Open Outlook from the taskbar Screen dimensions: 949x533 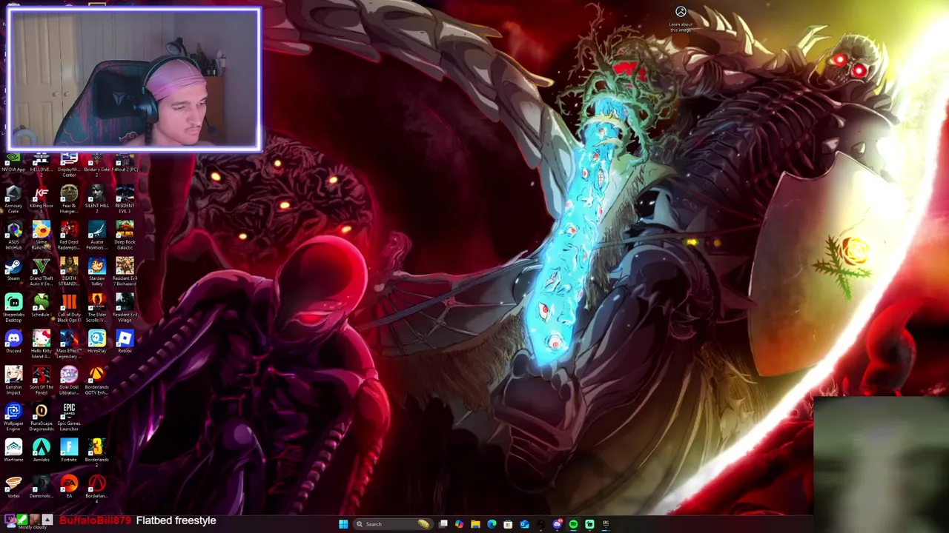(524, 524)
